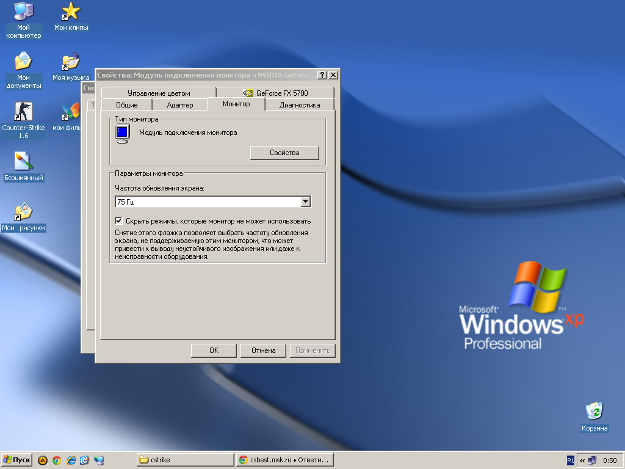Click the RU language indicator
The image size is (625, 469).
pos(571,460)
